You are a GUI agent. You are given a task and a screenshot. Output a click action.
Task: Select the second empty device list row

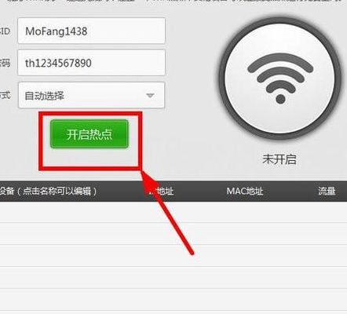173,234
